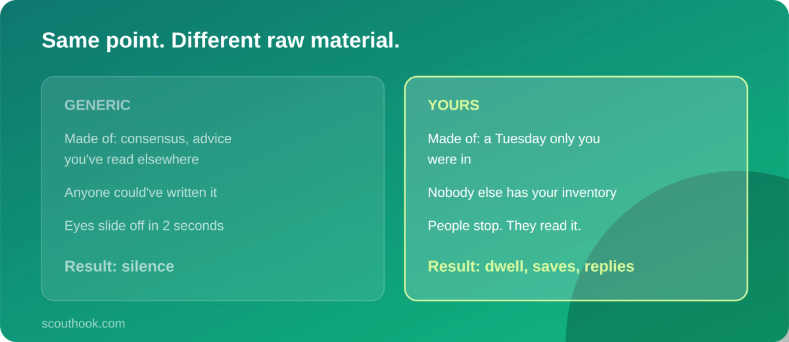Click 'Result: dwell, saves, replies' text
Screen dimensions: 789x342
531,266
